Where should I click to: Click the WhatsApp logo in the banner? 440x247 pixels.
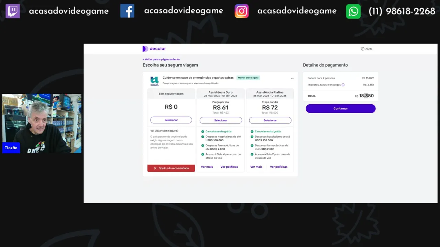point(353,11)
